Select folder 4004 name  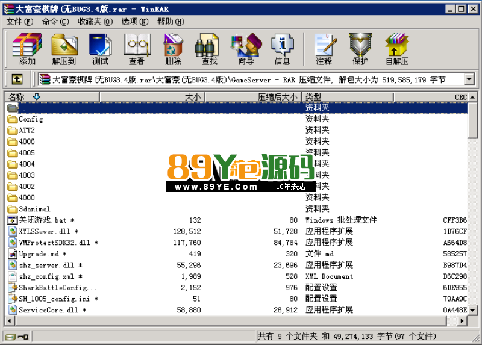[x=27, y=164]
